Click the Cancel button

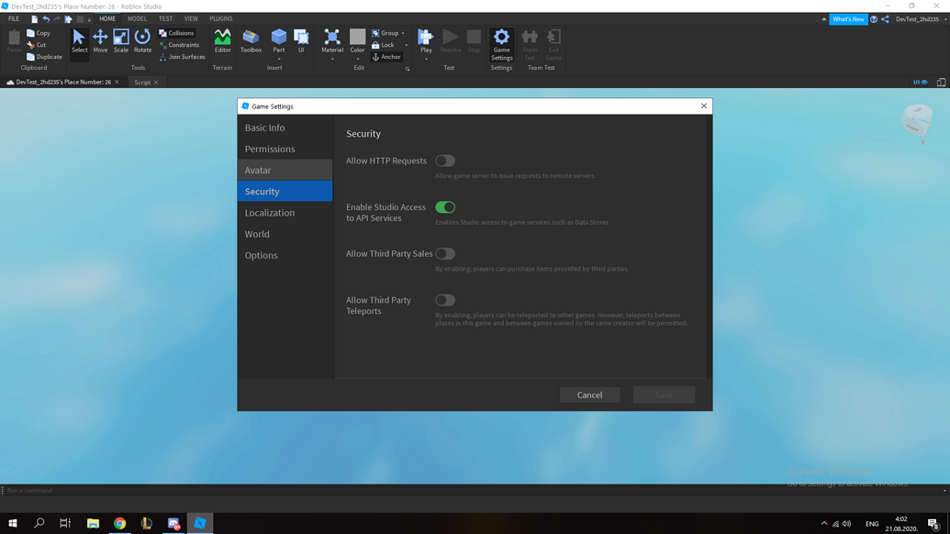(x=589, y=395)
